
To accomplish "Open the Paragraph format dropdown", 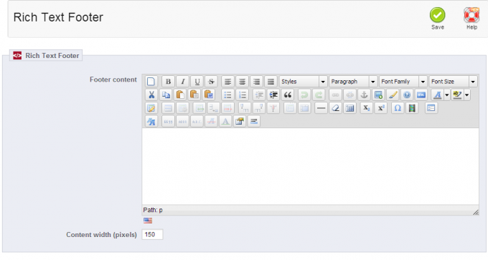I will tap(353, 82).
